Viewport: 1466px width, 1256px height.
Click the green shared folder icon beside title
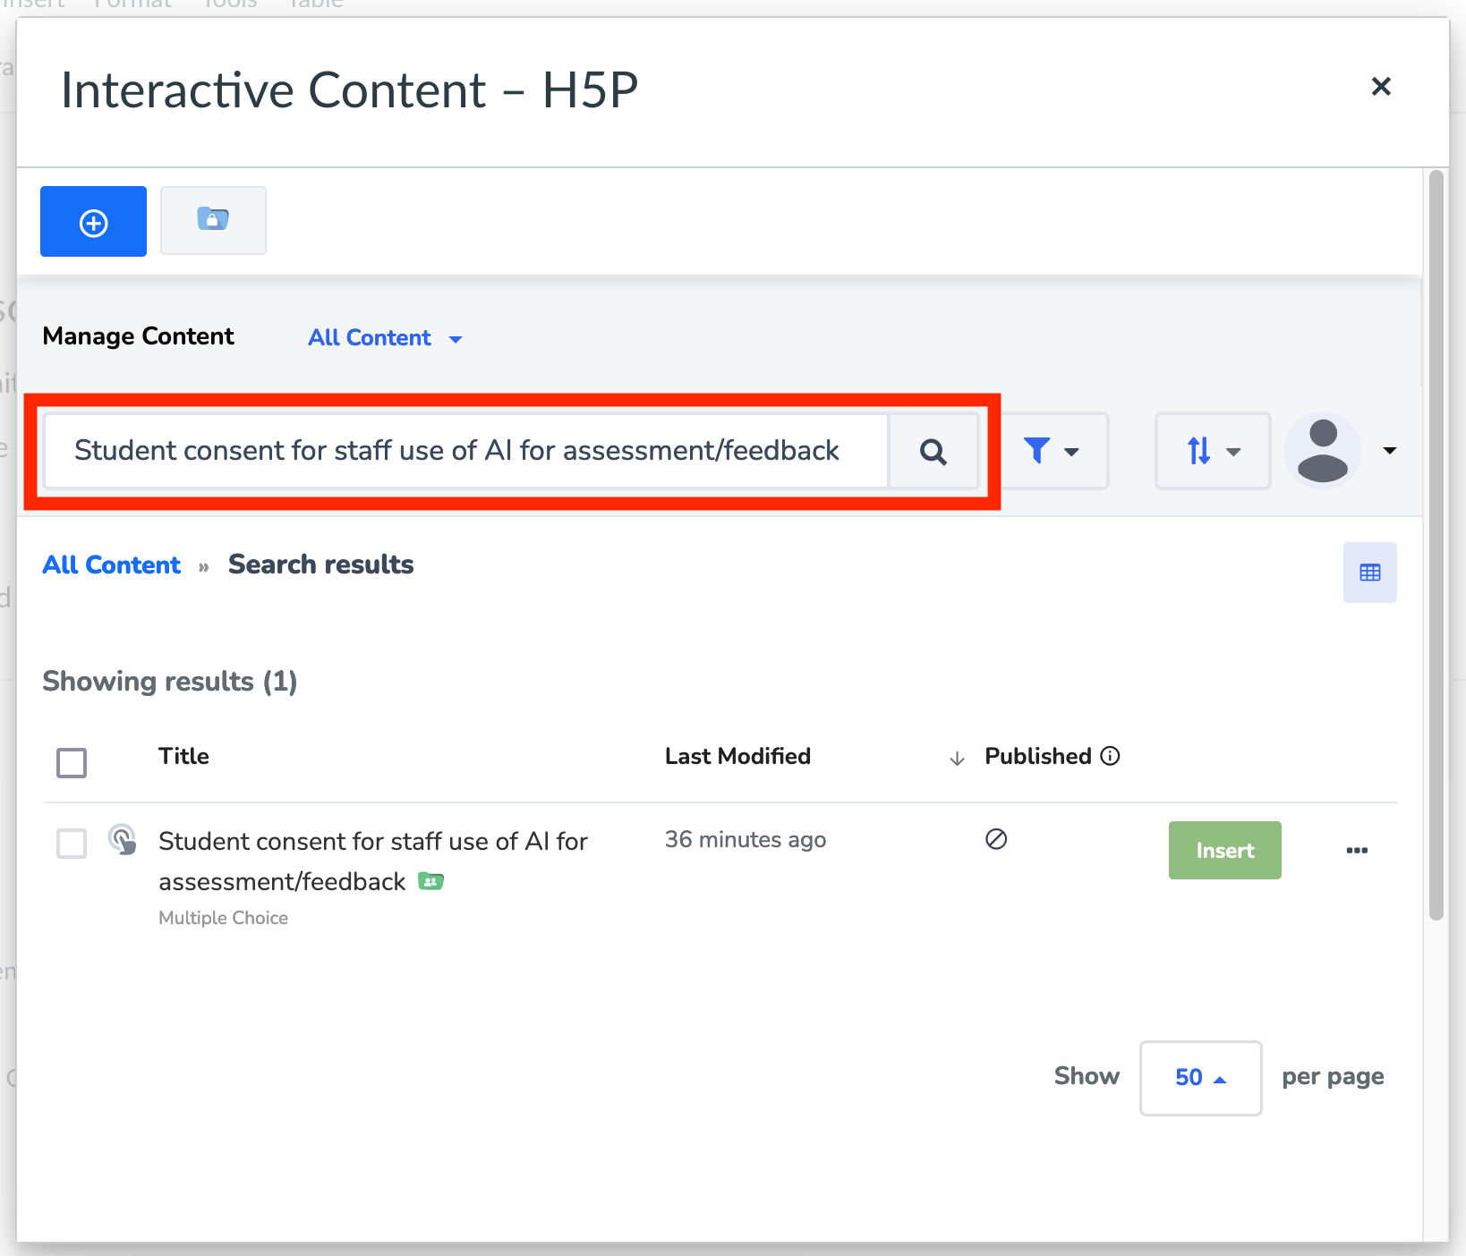pos(431,881)
